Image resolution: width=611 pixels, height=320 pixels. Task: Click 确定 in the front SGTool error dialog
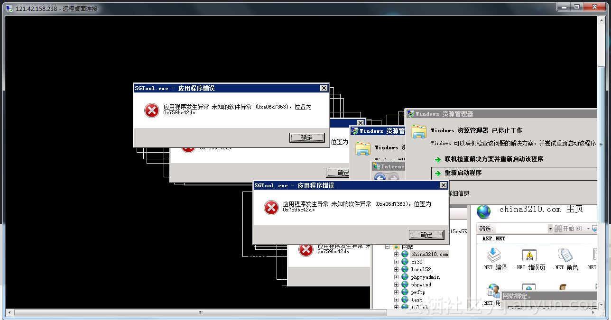426,235
